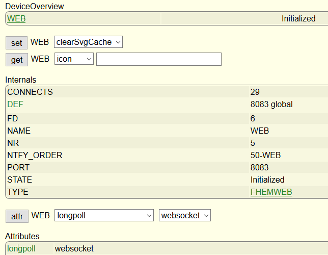Select the Attributes heading
Screen dimensions: 328x255
(22, 236)
